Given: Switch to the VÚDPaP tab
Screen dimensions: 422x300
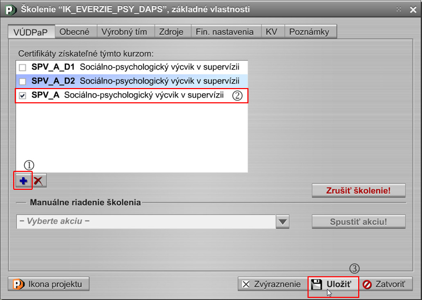Looking at the screenshot, I should tap(31, 32).
